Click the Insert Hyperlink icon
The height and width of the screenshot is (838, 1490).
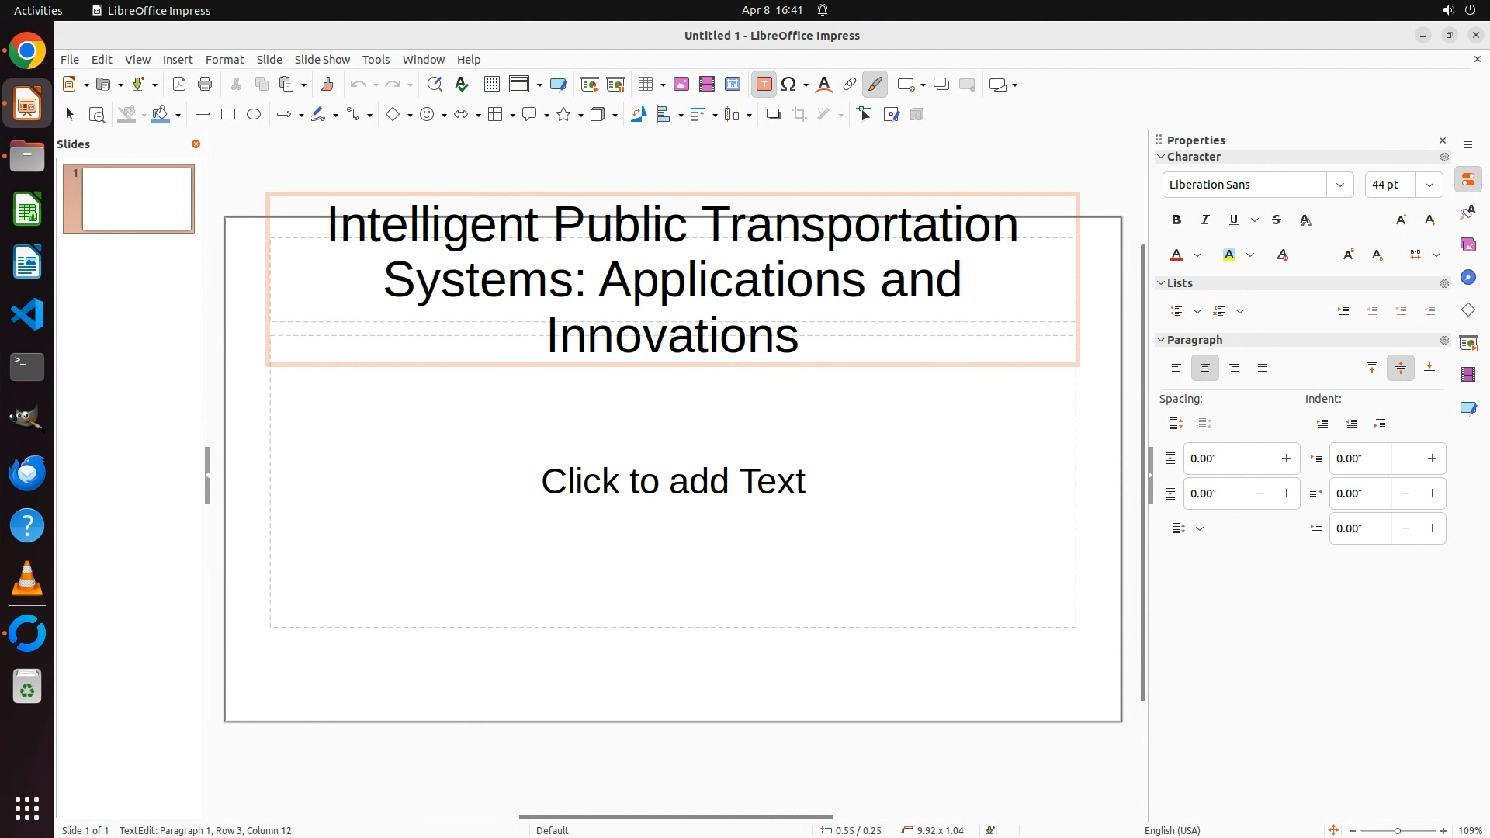(x=850, y=85)
